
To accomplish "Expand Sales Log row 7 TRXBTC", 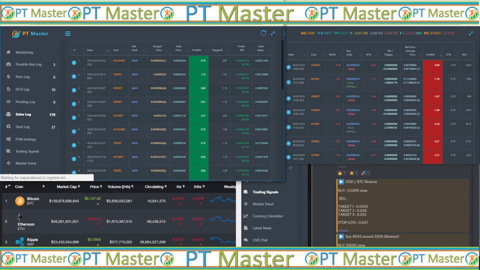I will click(74, 145).
